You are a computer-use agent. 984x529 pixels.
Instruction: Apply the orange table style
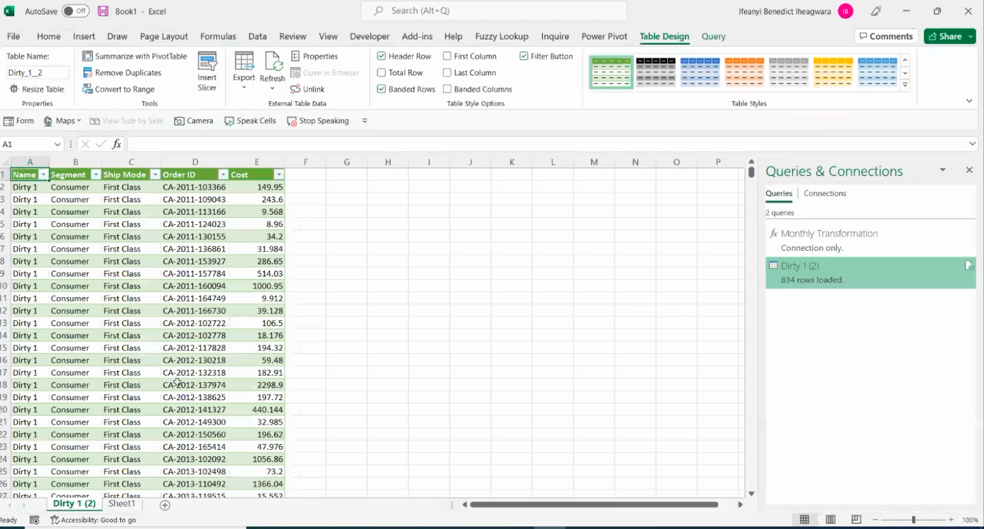744,72
